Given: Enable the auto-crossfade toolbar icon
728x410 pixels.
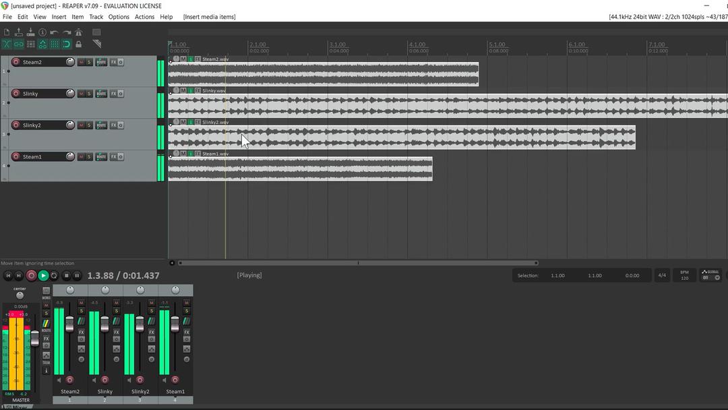Looking at the screenshot, I should pyautogui.click(x=6, y=43).
